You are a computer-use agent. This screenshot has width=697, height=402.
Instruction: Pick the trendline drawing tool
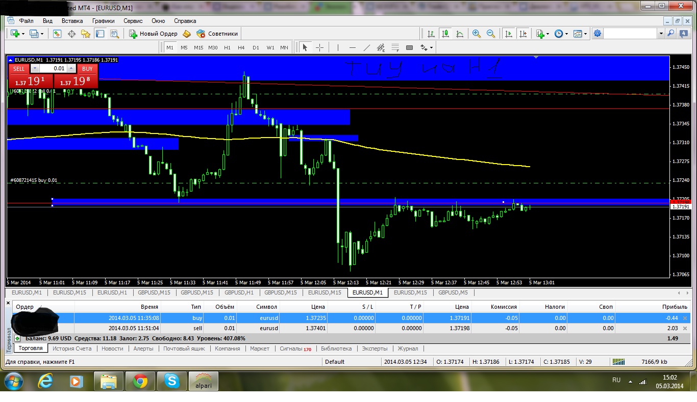click(x=366, y=47)
